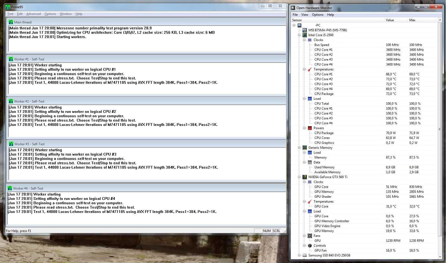Click hardware monitor scrollbar down arrow
The width and height of the screenshot is (446, 263).
[440, 257]
